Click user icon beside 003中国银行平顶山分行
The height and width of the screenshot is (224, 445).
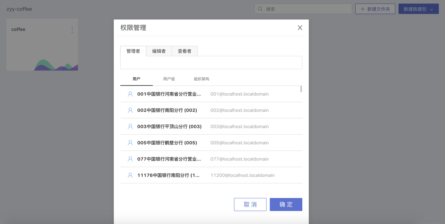[x=130, y=126]
